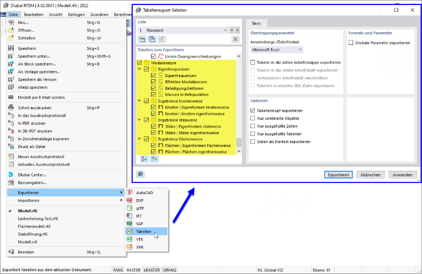This screenshot has height=274, width=422.
Task: Click the table list scrollbar thumb
Action: (239, 143)
